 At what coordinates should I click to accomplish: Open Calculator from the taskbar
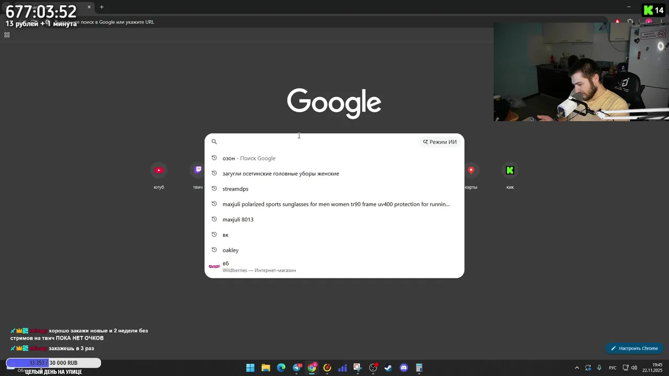click(419, 368)
